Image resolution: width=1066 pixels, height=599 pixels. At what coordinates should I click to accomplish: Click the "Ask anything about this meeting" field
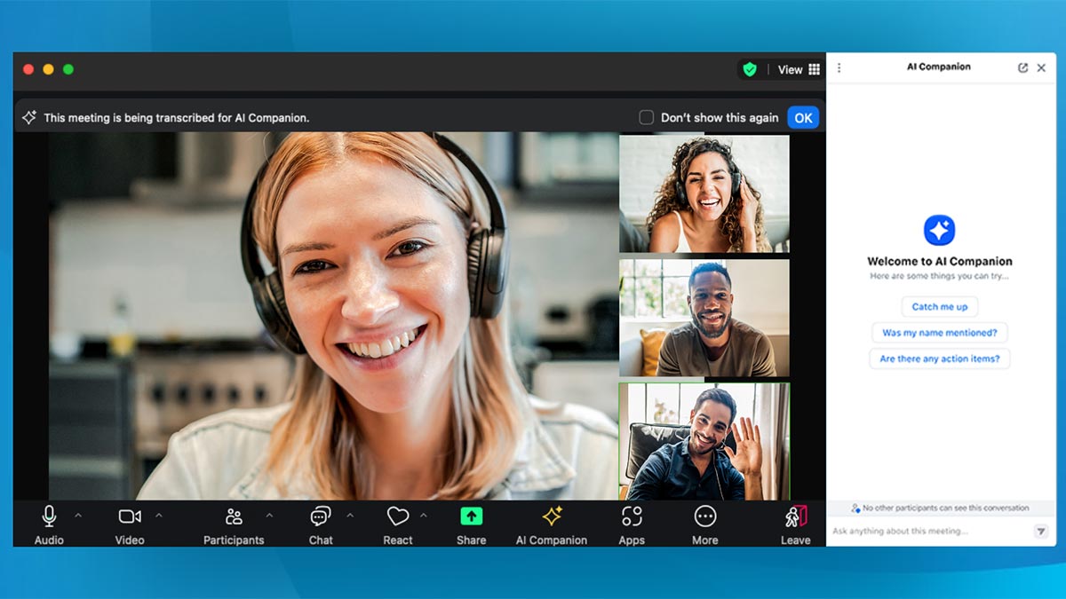928,531
